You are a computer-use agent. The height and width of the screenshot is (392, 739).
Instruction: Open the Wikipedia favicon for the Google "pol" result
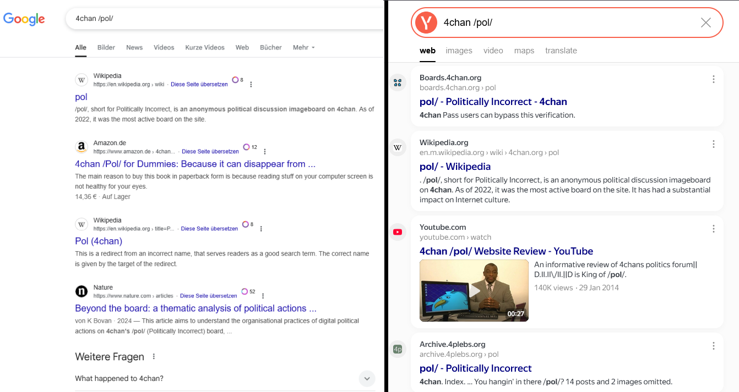[x=81, y=80]
